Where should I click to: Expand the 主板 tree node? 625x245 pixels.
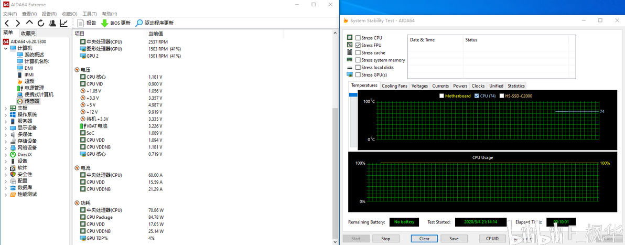(x=5, y=108)
